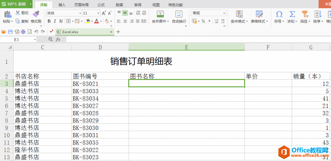Select column E header
331x161 pixels.
coord(187,48)
